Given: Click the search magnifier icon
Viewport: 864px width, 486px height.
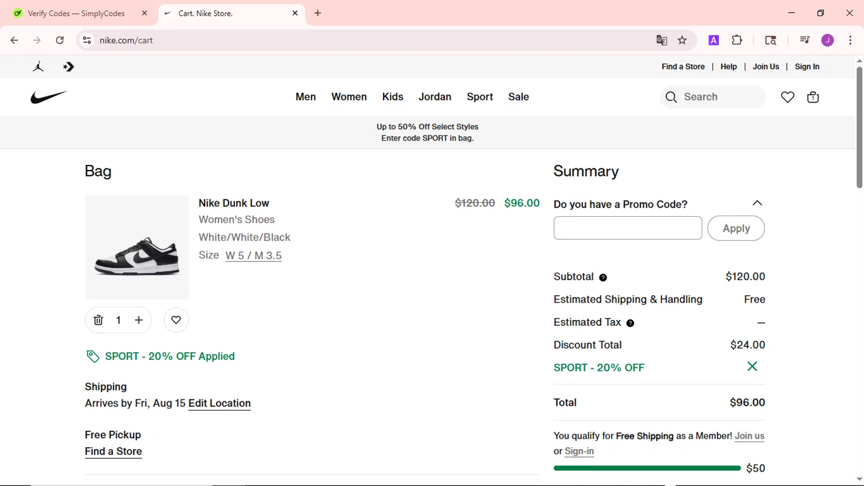Looking at the screenshot, I should [671, 97].
